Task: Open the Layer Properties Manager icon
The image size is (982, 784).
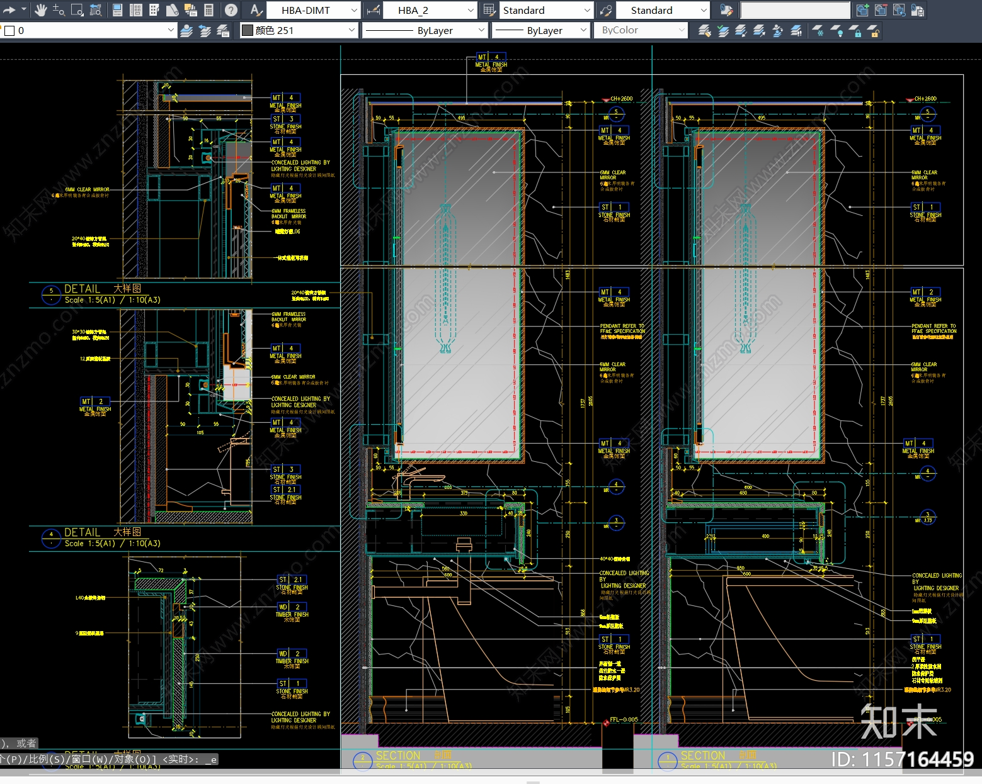Action: click(186, 30)
